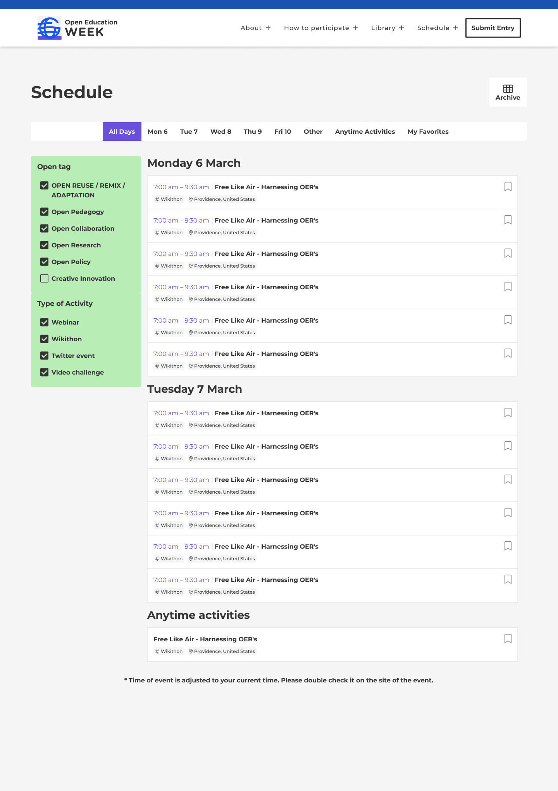Open the Anytime 'Free Like Air' event title
This screenshot has width=558, height=791.
(205, 639)
